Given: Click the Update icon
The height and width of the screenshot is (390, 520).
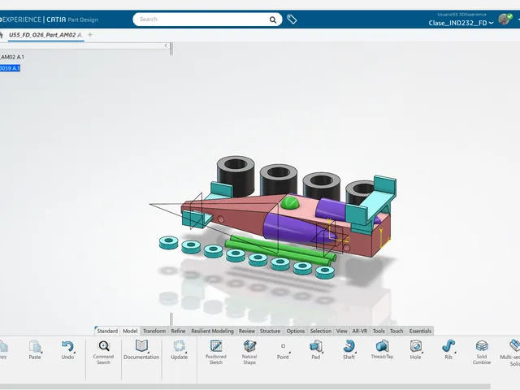Looking at the screenshot, I should [179, 347].
